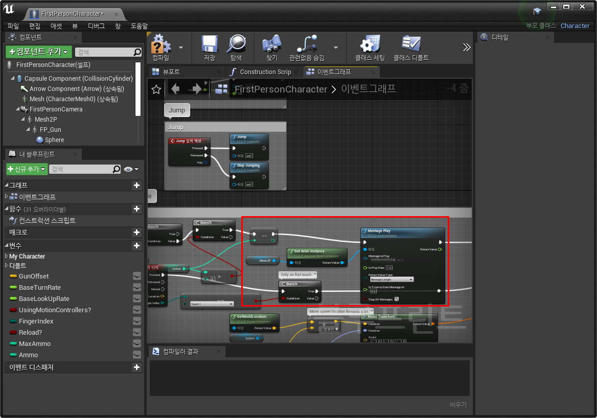Click the Browse (탐색) magnifier icon
This screenshot has height=418, width=597.
(x=237, y=44)
